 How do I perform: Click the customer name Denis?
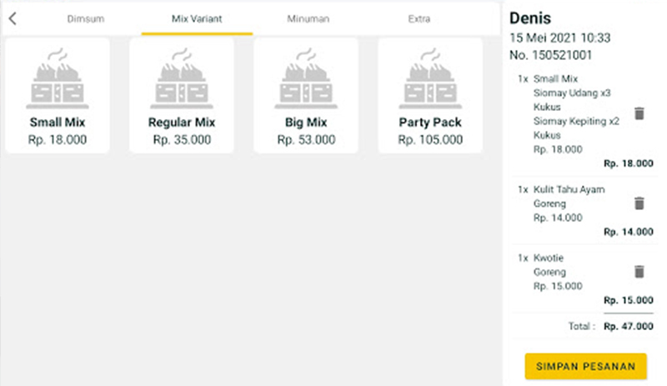[x=532, y=18]
